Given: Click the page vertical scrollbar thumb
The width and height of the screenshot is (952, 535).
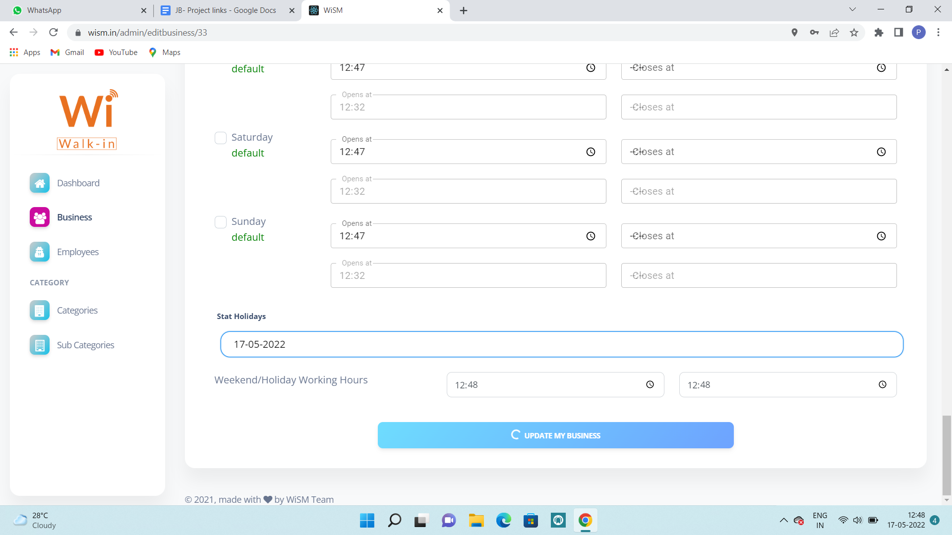Looking at the screenshot, I should coord(947,455).
